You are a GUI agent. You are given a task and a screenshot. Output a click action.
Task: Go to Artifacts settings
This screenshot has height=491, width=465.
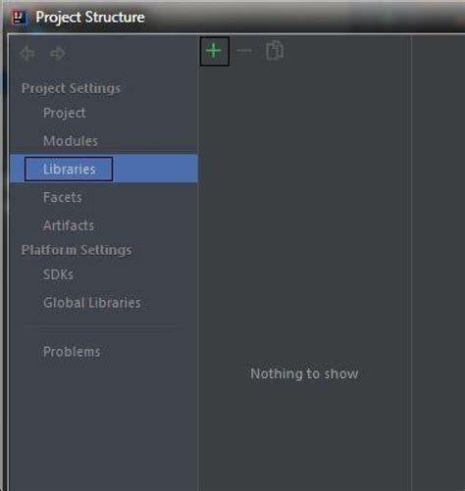point(69,225)
